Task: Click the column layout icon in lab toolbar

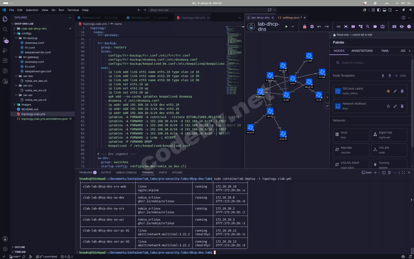Action: coord(353,26)
